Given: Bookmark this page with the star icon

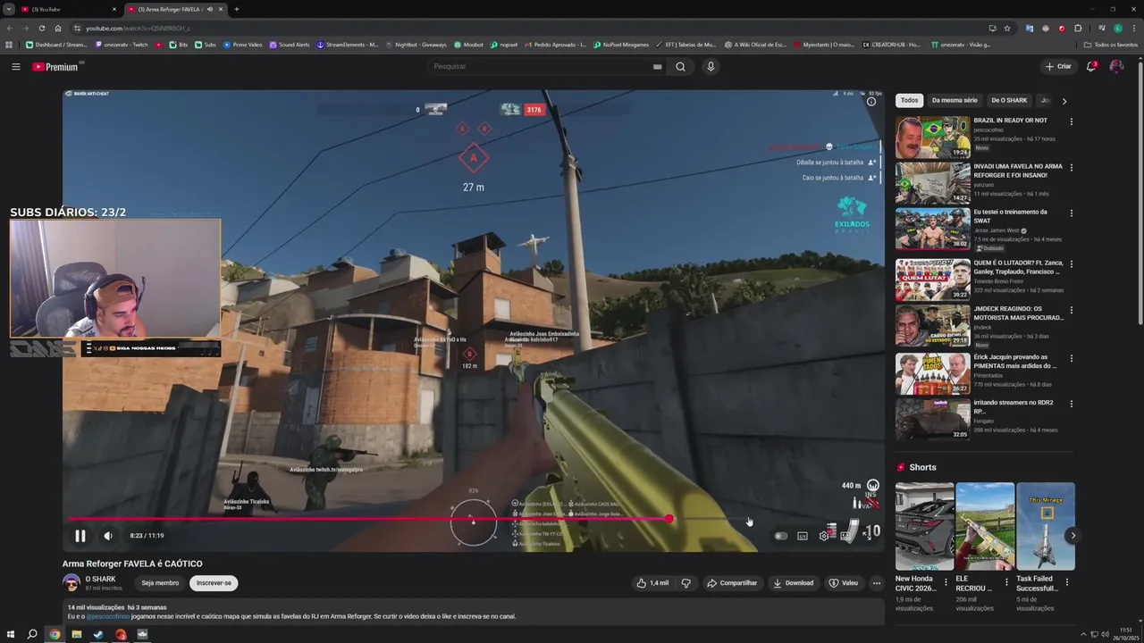Looking at the screenshot, I should point(1007,28).
